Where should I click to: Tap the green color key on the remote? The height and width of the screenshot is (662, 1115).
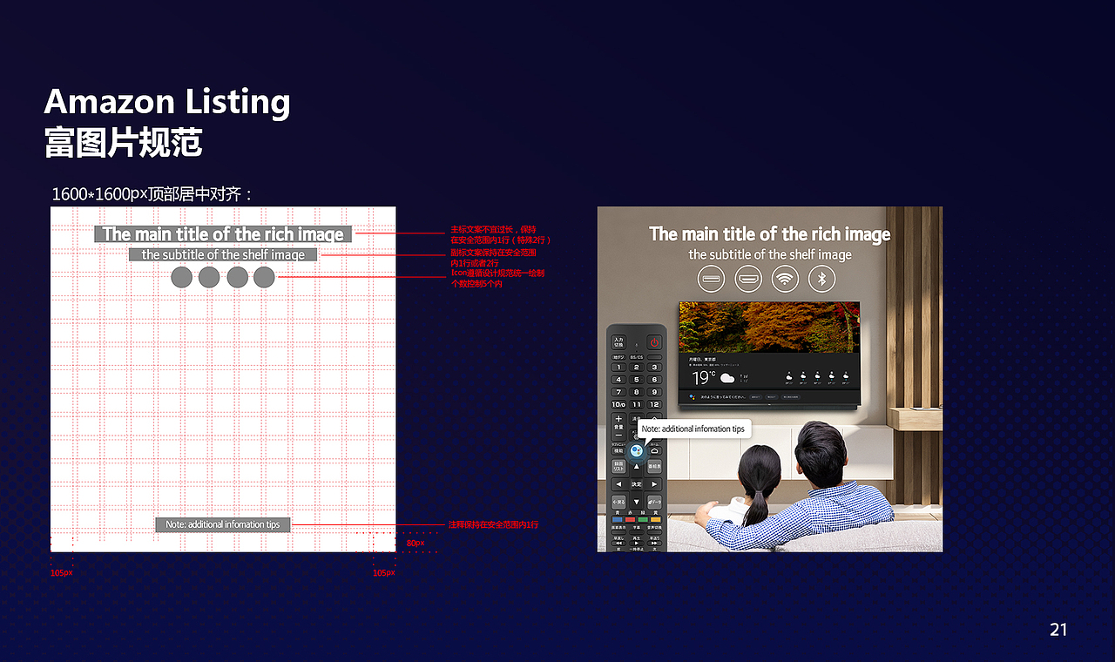point(643,519)
